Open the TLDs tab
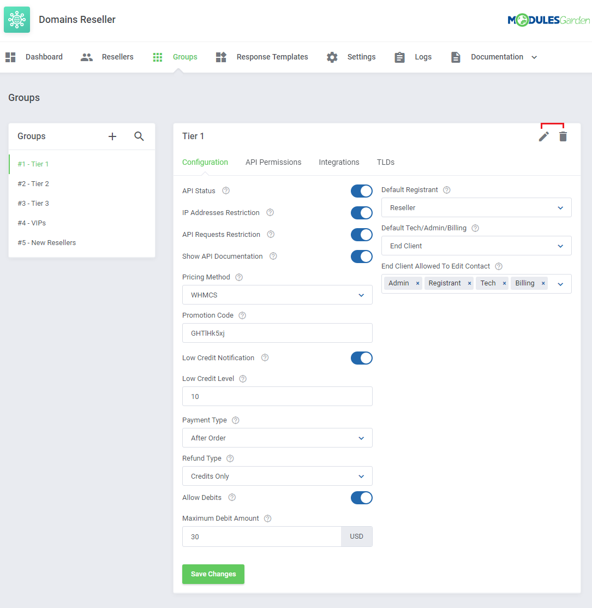Viewport: 592px width, 608px height. tap(386, 162)
